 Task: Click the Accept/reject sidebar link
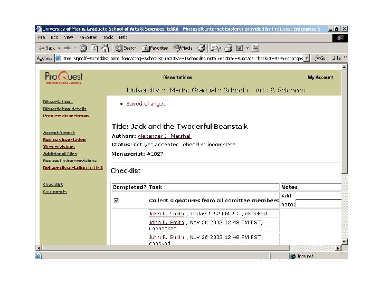(59, 132)
